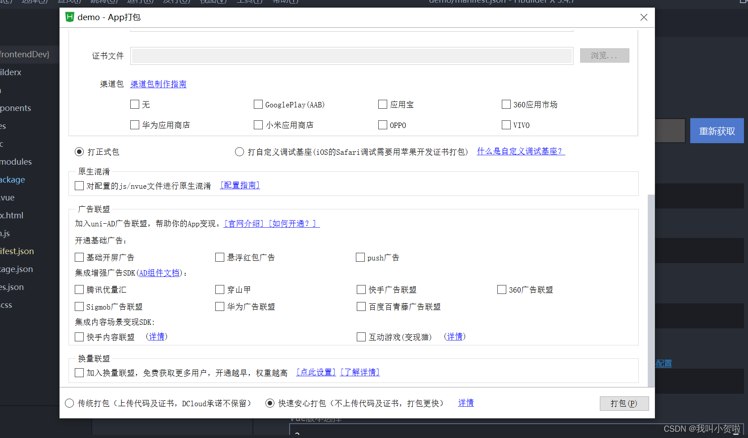Image resolution: width=748 pixels, height=438 pixels.
Task: Check the OPPO channel checkbox
Action: [383, 125]
